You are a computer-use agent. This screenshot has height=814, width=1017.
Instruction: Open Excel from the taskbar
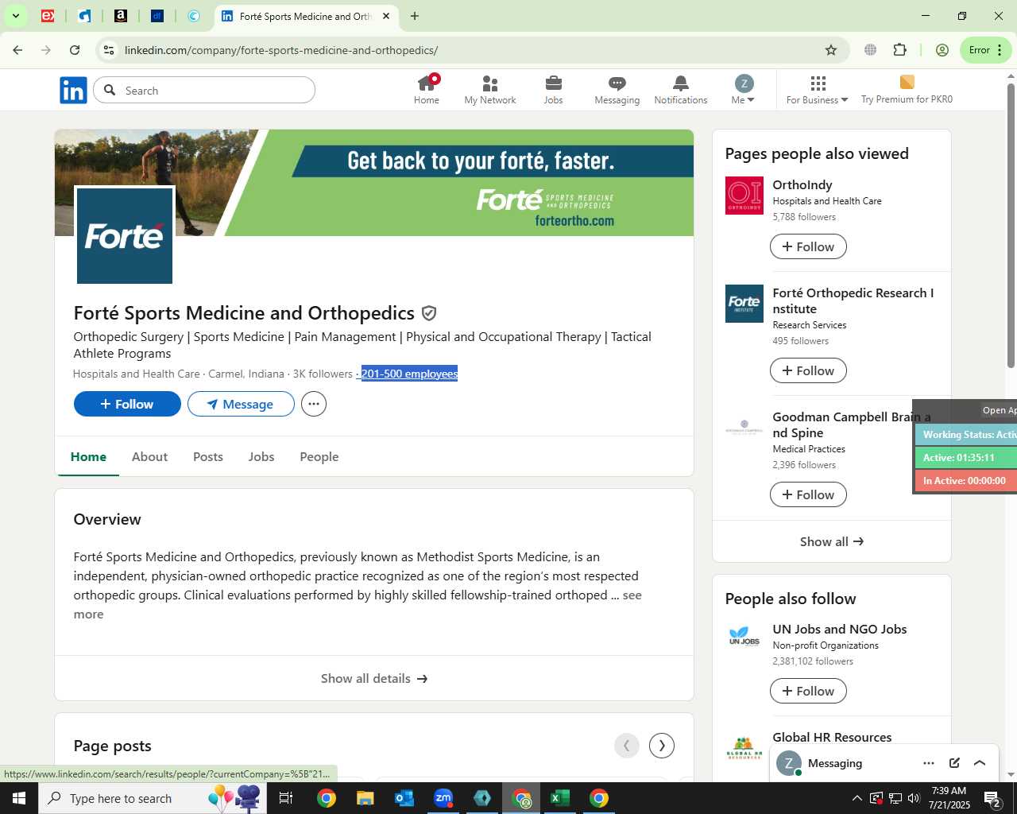pyautogui.click(x=560, y=798)
